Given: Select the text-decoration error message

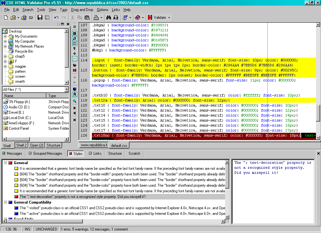Looking at the screenshot, I should 83,197.
